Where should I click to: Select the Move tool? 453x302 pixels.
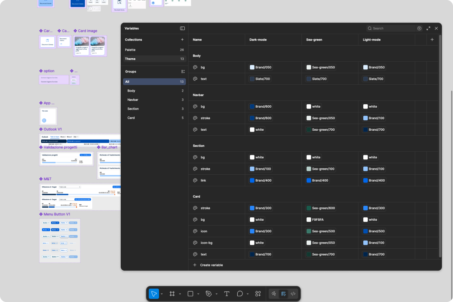point(154,294)
